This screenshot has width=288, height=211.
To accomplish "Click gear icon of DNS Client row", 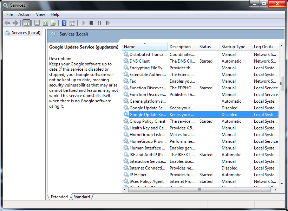I will coord(126,61).
